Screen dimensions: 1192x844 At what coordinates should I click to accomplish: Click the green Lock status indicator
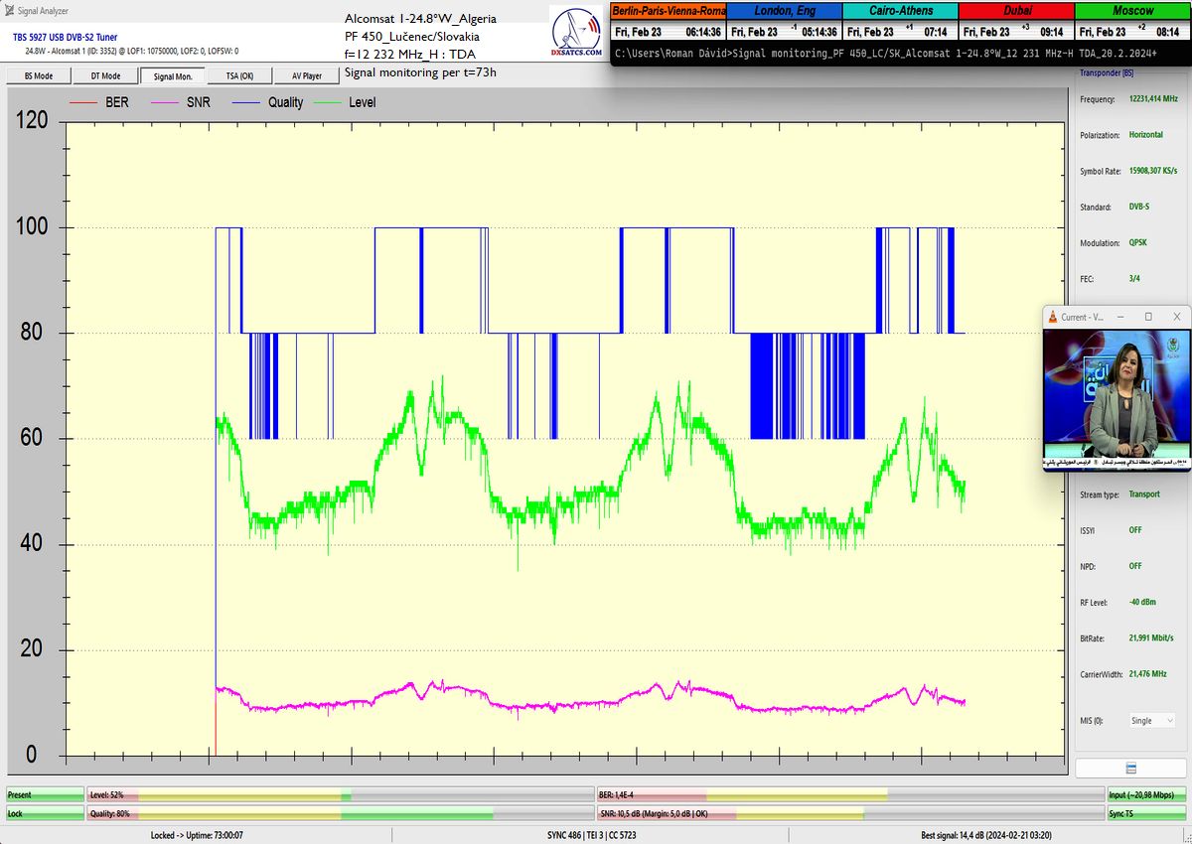(x=45, y=813)
